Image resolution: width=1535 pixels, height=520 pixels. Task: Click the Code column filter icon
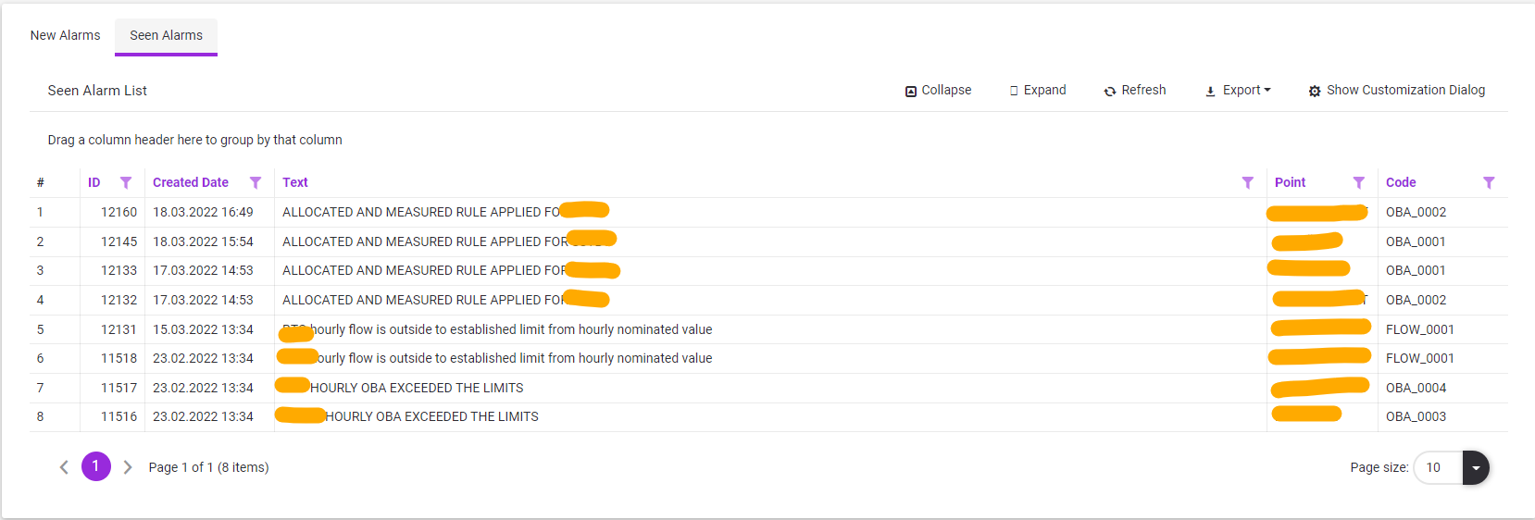click(x=1489, y=183)
